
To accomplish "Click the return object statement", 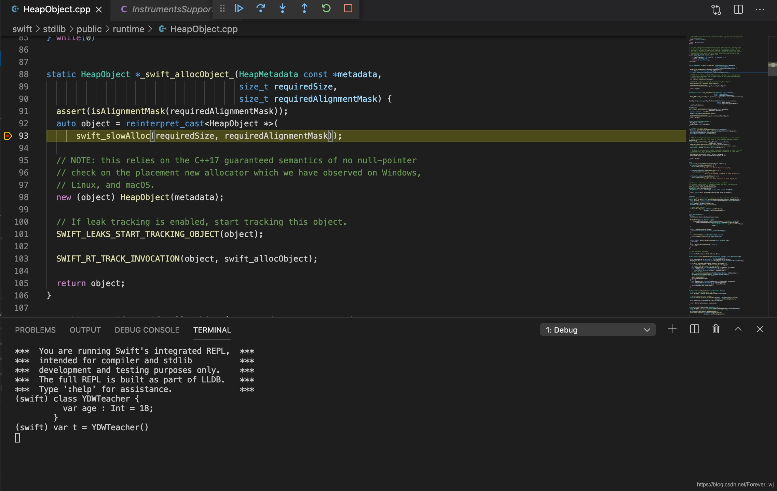I will coord(91,283).
